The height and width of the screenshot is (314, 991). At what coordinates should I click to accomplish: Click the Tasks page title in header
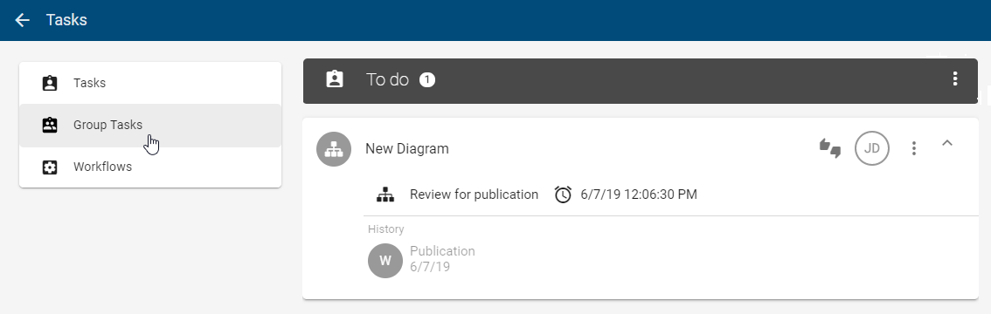[x=66, y=20]
